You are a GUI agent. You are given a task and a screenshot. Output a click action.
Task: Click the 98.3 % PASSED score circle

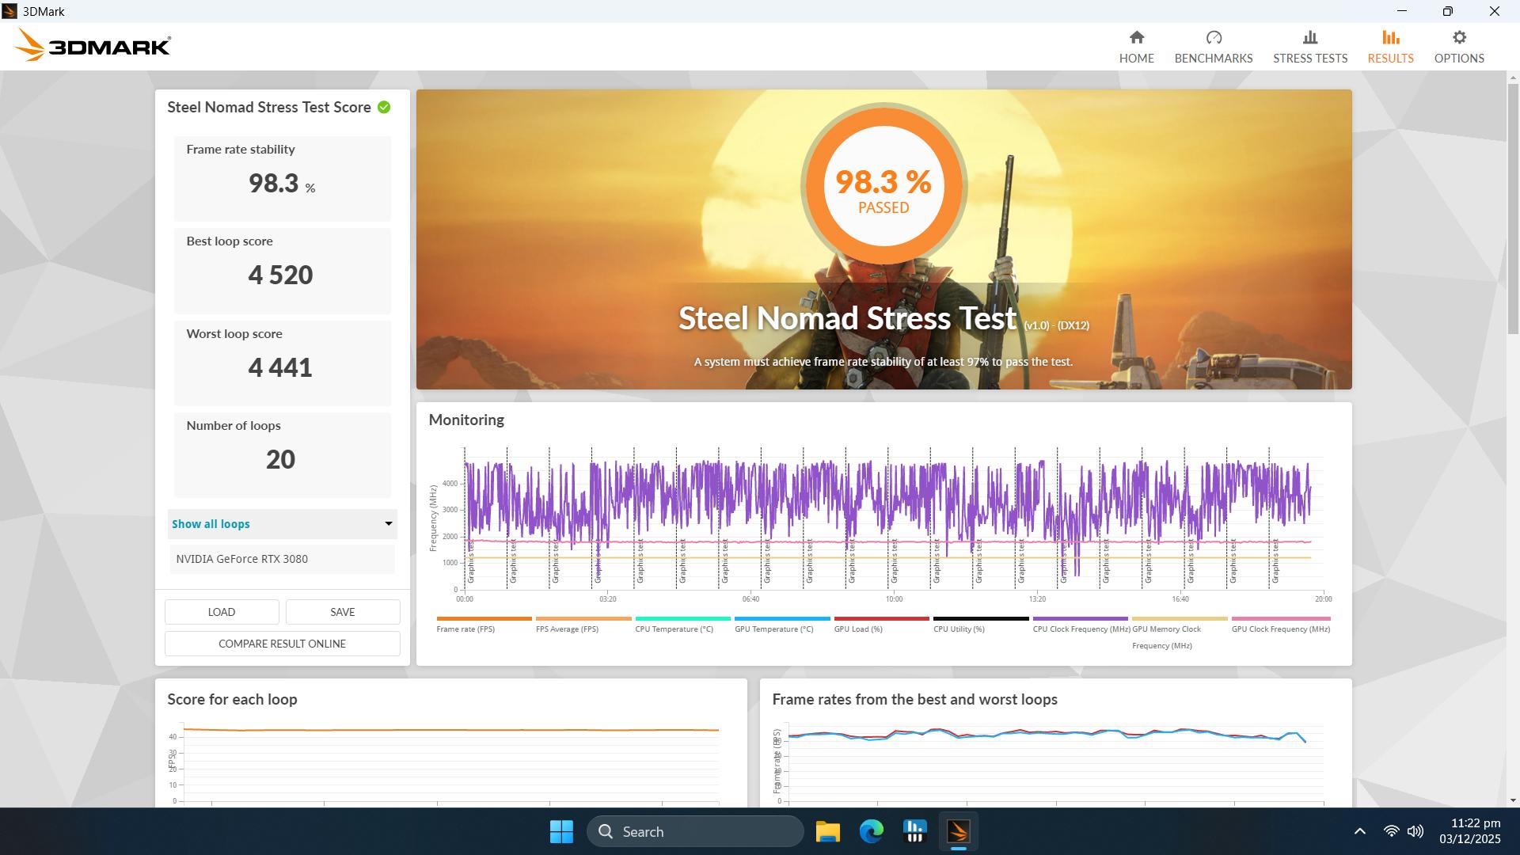[883, 186]
